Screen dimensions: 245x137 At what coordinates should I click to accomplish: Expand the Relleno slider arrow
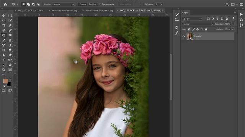(233, 29)
